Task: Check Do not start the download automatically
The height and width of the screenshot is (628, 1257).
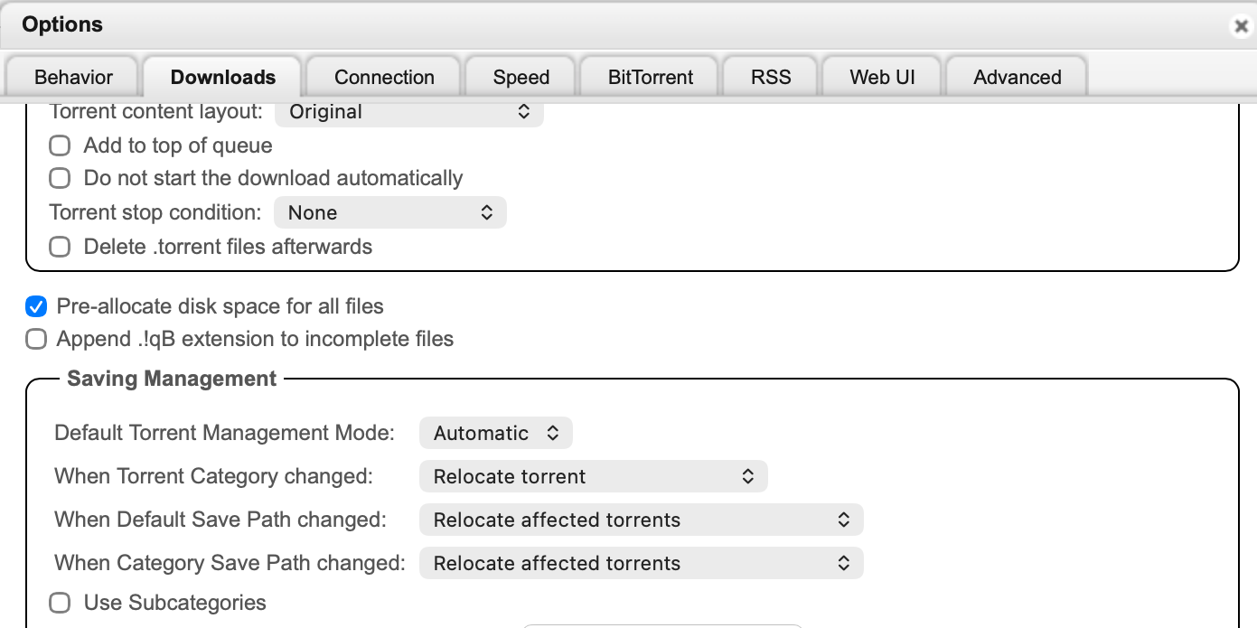Action: [x=60, y=178]
